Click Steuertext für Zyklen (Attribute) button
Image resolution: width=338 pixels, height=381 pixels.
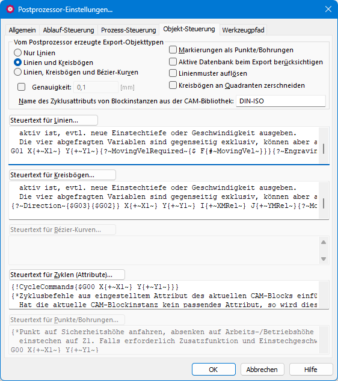point(67,275)
